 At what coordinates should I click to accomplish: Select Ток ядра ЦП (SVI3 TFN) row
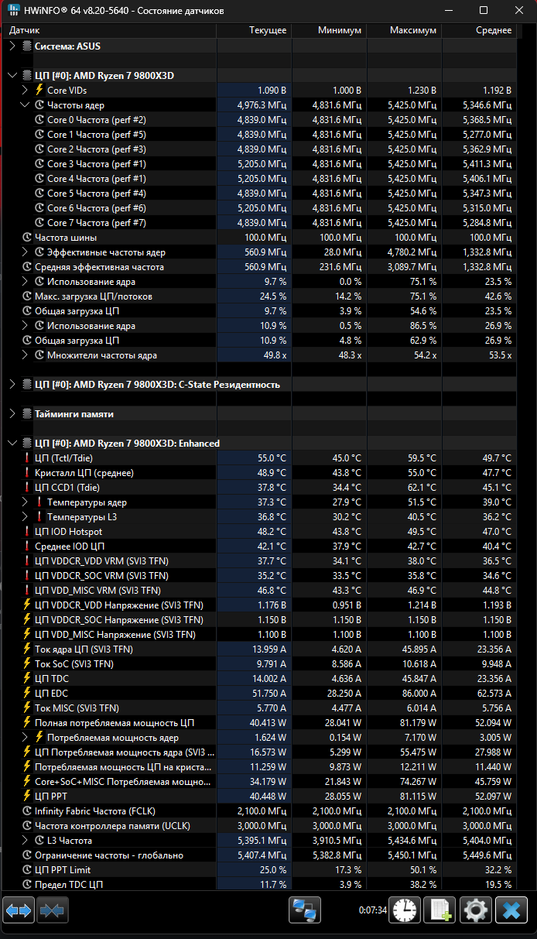coord(258,649)
